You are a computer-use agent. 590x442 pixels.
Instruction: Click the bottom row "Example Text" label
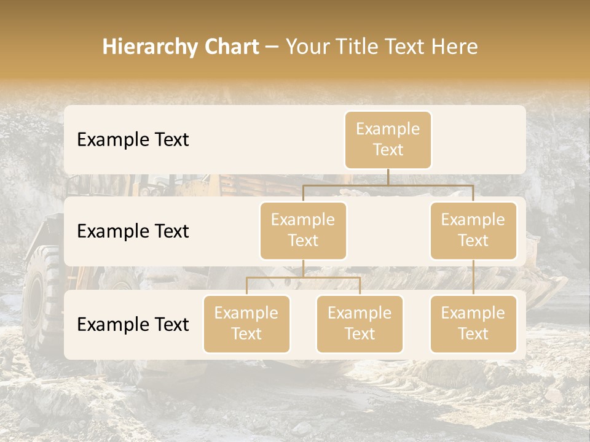(x=133, y=325)
